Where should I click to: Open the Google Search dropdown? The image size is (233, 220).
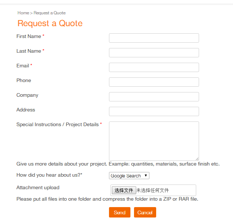(x=129, y=176)
